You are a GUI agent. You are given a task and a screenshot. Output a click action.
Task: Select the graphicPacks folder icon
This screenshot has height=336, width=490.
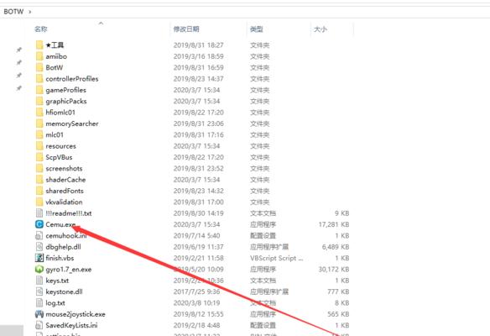(39, 101)
